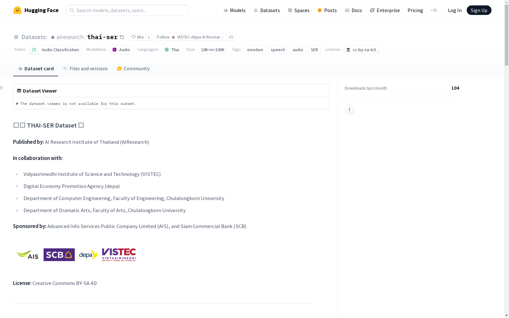509x318 pixels.
Task: Switch to the Dataset card tab
Action: [36, 69]
